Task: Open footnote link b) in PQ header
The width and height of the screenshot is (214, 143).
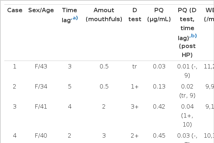Action: click(x=193, y=36)
